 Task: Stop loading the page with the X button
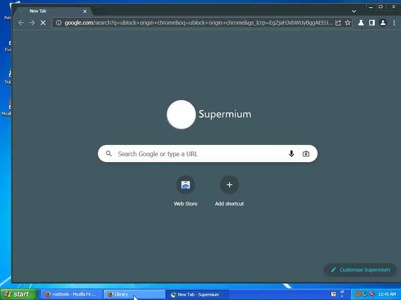[x=43, y=23]
